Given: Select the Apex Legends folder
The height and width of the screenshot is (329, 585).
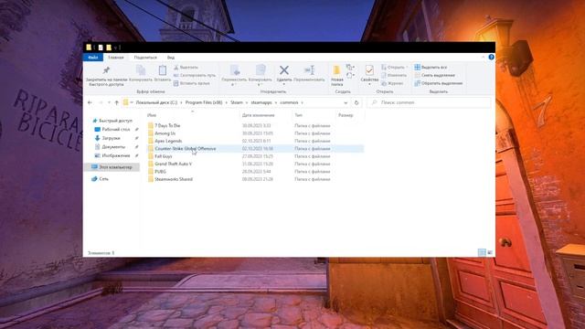Looking at the screenshot, I should [168, 141].
